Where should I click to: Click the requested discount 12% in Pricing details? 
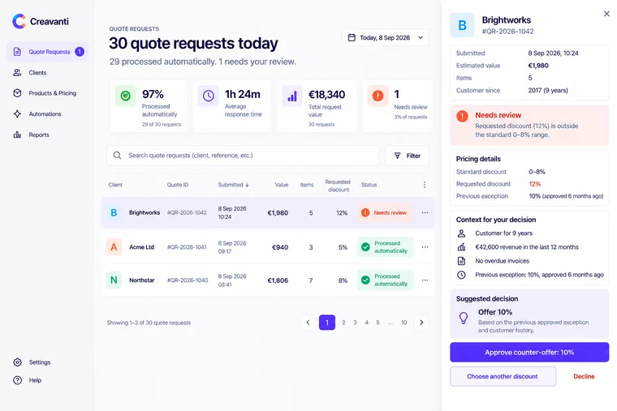tap(535, 184)
